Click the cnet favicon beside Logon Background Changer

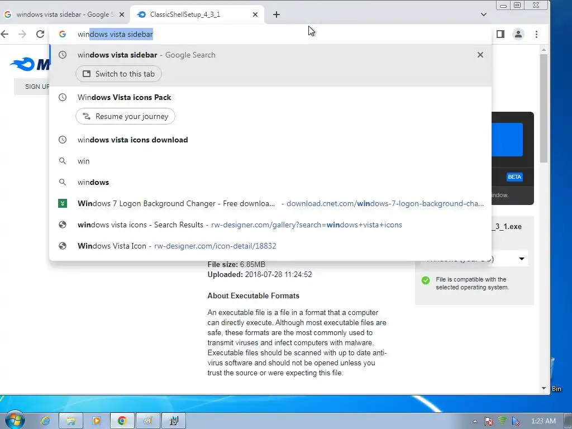point(63,203)
